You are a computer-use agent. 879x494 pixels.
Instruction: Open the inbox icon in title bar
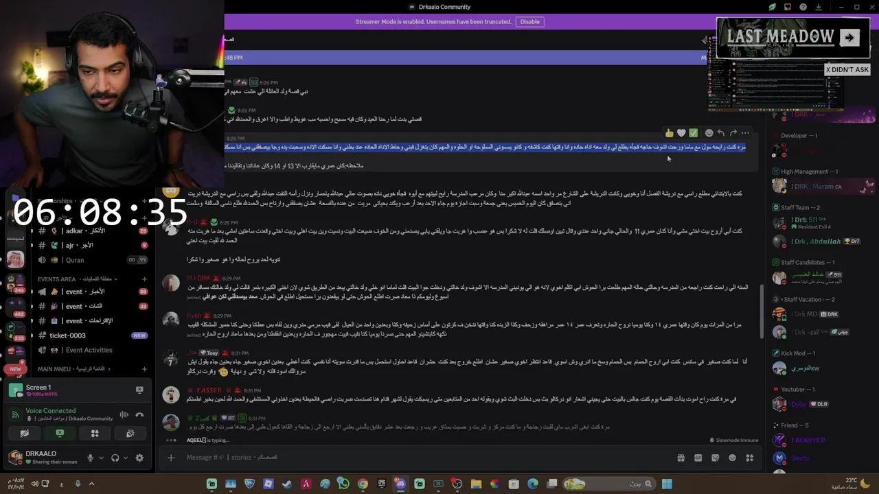coord(788,7)
